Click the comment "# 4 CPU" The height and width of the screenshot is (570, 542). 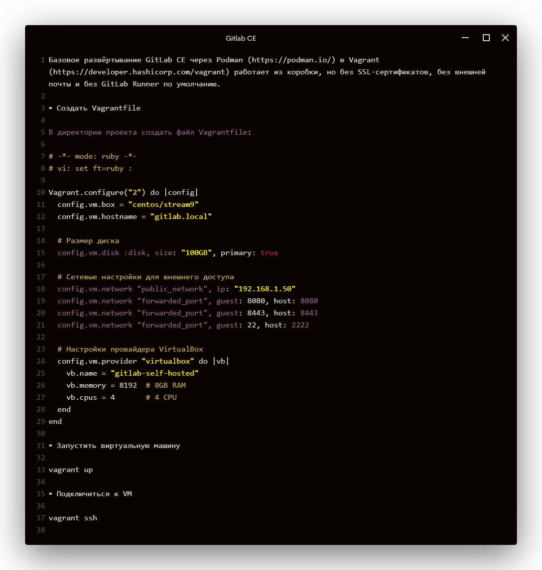click(161, 397)
